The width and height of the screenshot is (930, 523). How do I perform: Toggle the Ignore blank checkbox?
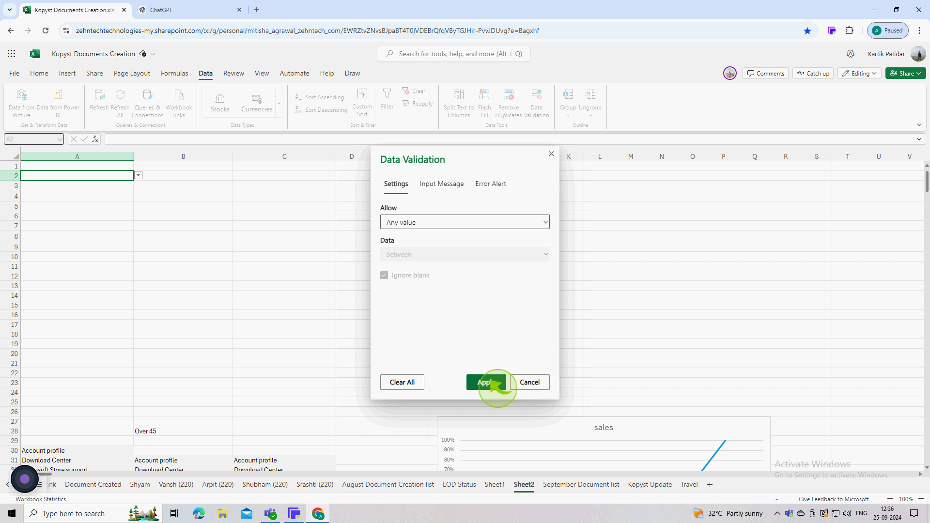click(384, 275)
